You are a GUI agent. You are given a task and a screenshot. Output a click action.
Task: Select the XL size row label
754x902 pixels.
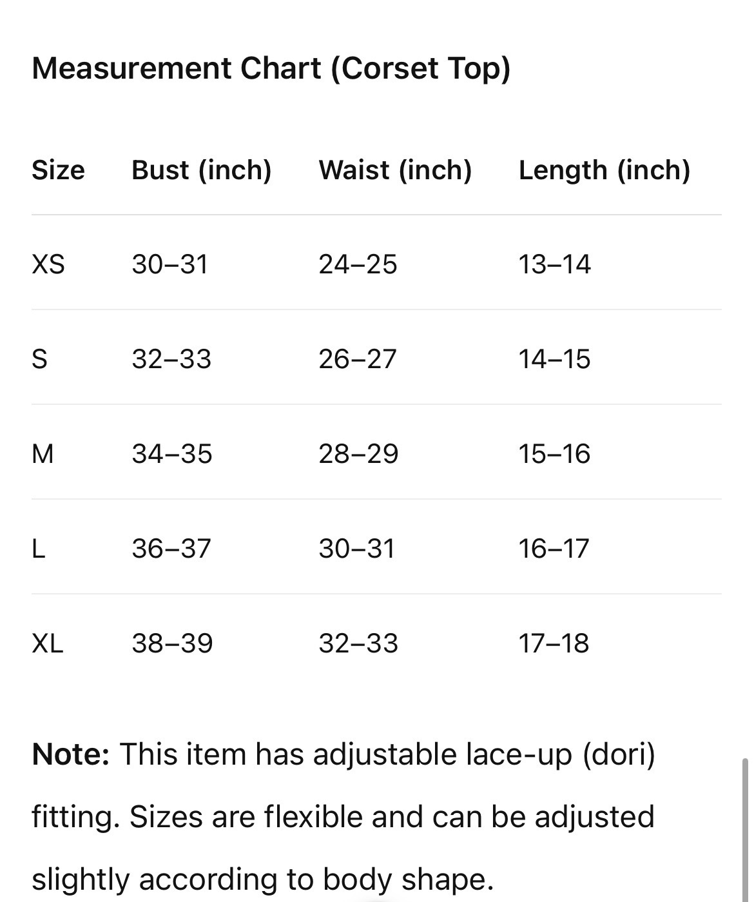tap(48, 643)
